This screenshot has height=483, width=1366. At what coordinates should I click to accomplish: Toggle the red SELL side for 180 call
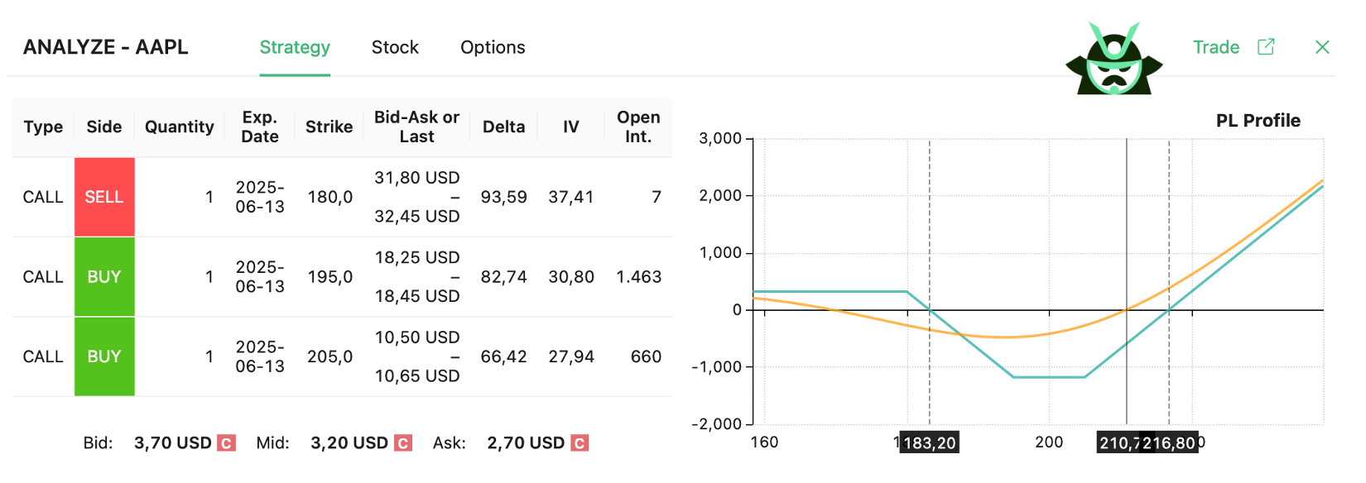pos(104,197)
